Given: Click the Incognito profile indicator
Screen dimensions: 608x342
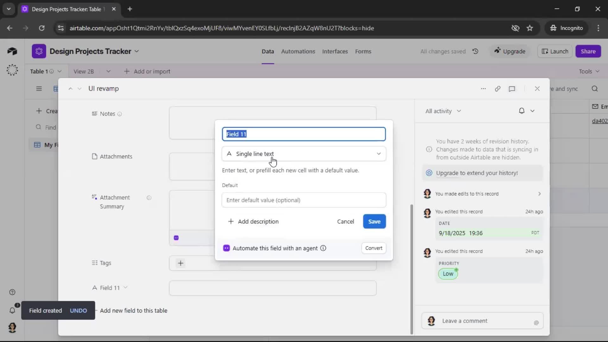Looking at the screenshot, I should 567,28.
